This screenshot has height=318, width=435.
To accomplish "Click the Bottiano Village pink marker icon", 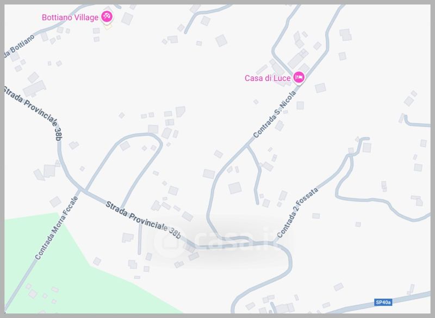I will point(107,16).
